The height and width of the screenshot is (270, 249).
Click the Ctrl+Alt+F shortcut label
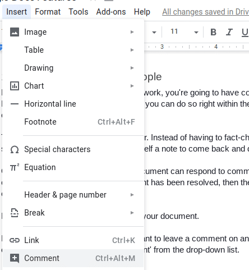[116, 122]
